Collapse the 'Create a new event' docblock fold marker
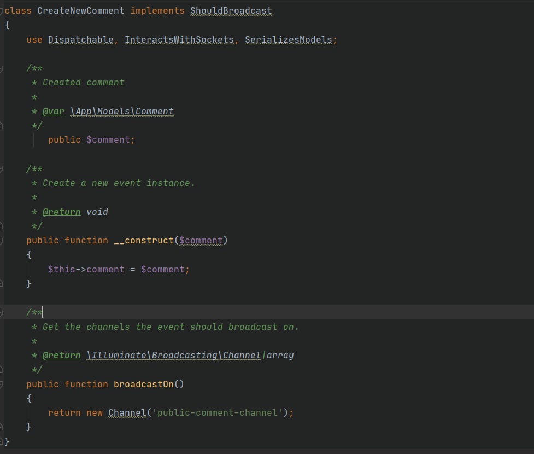 pos(1,168)
